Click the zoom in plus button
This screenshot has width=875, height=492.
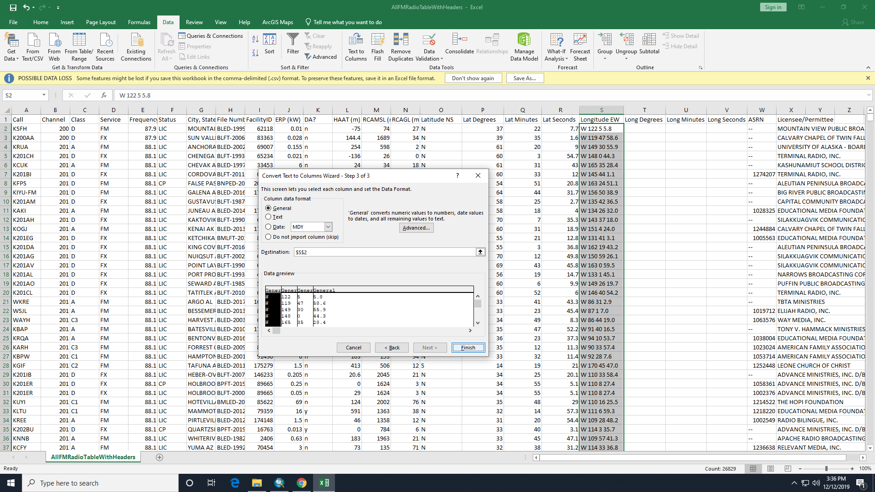pos(852,468)
